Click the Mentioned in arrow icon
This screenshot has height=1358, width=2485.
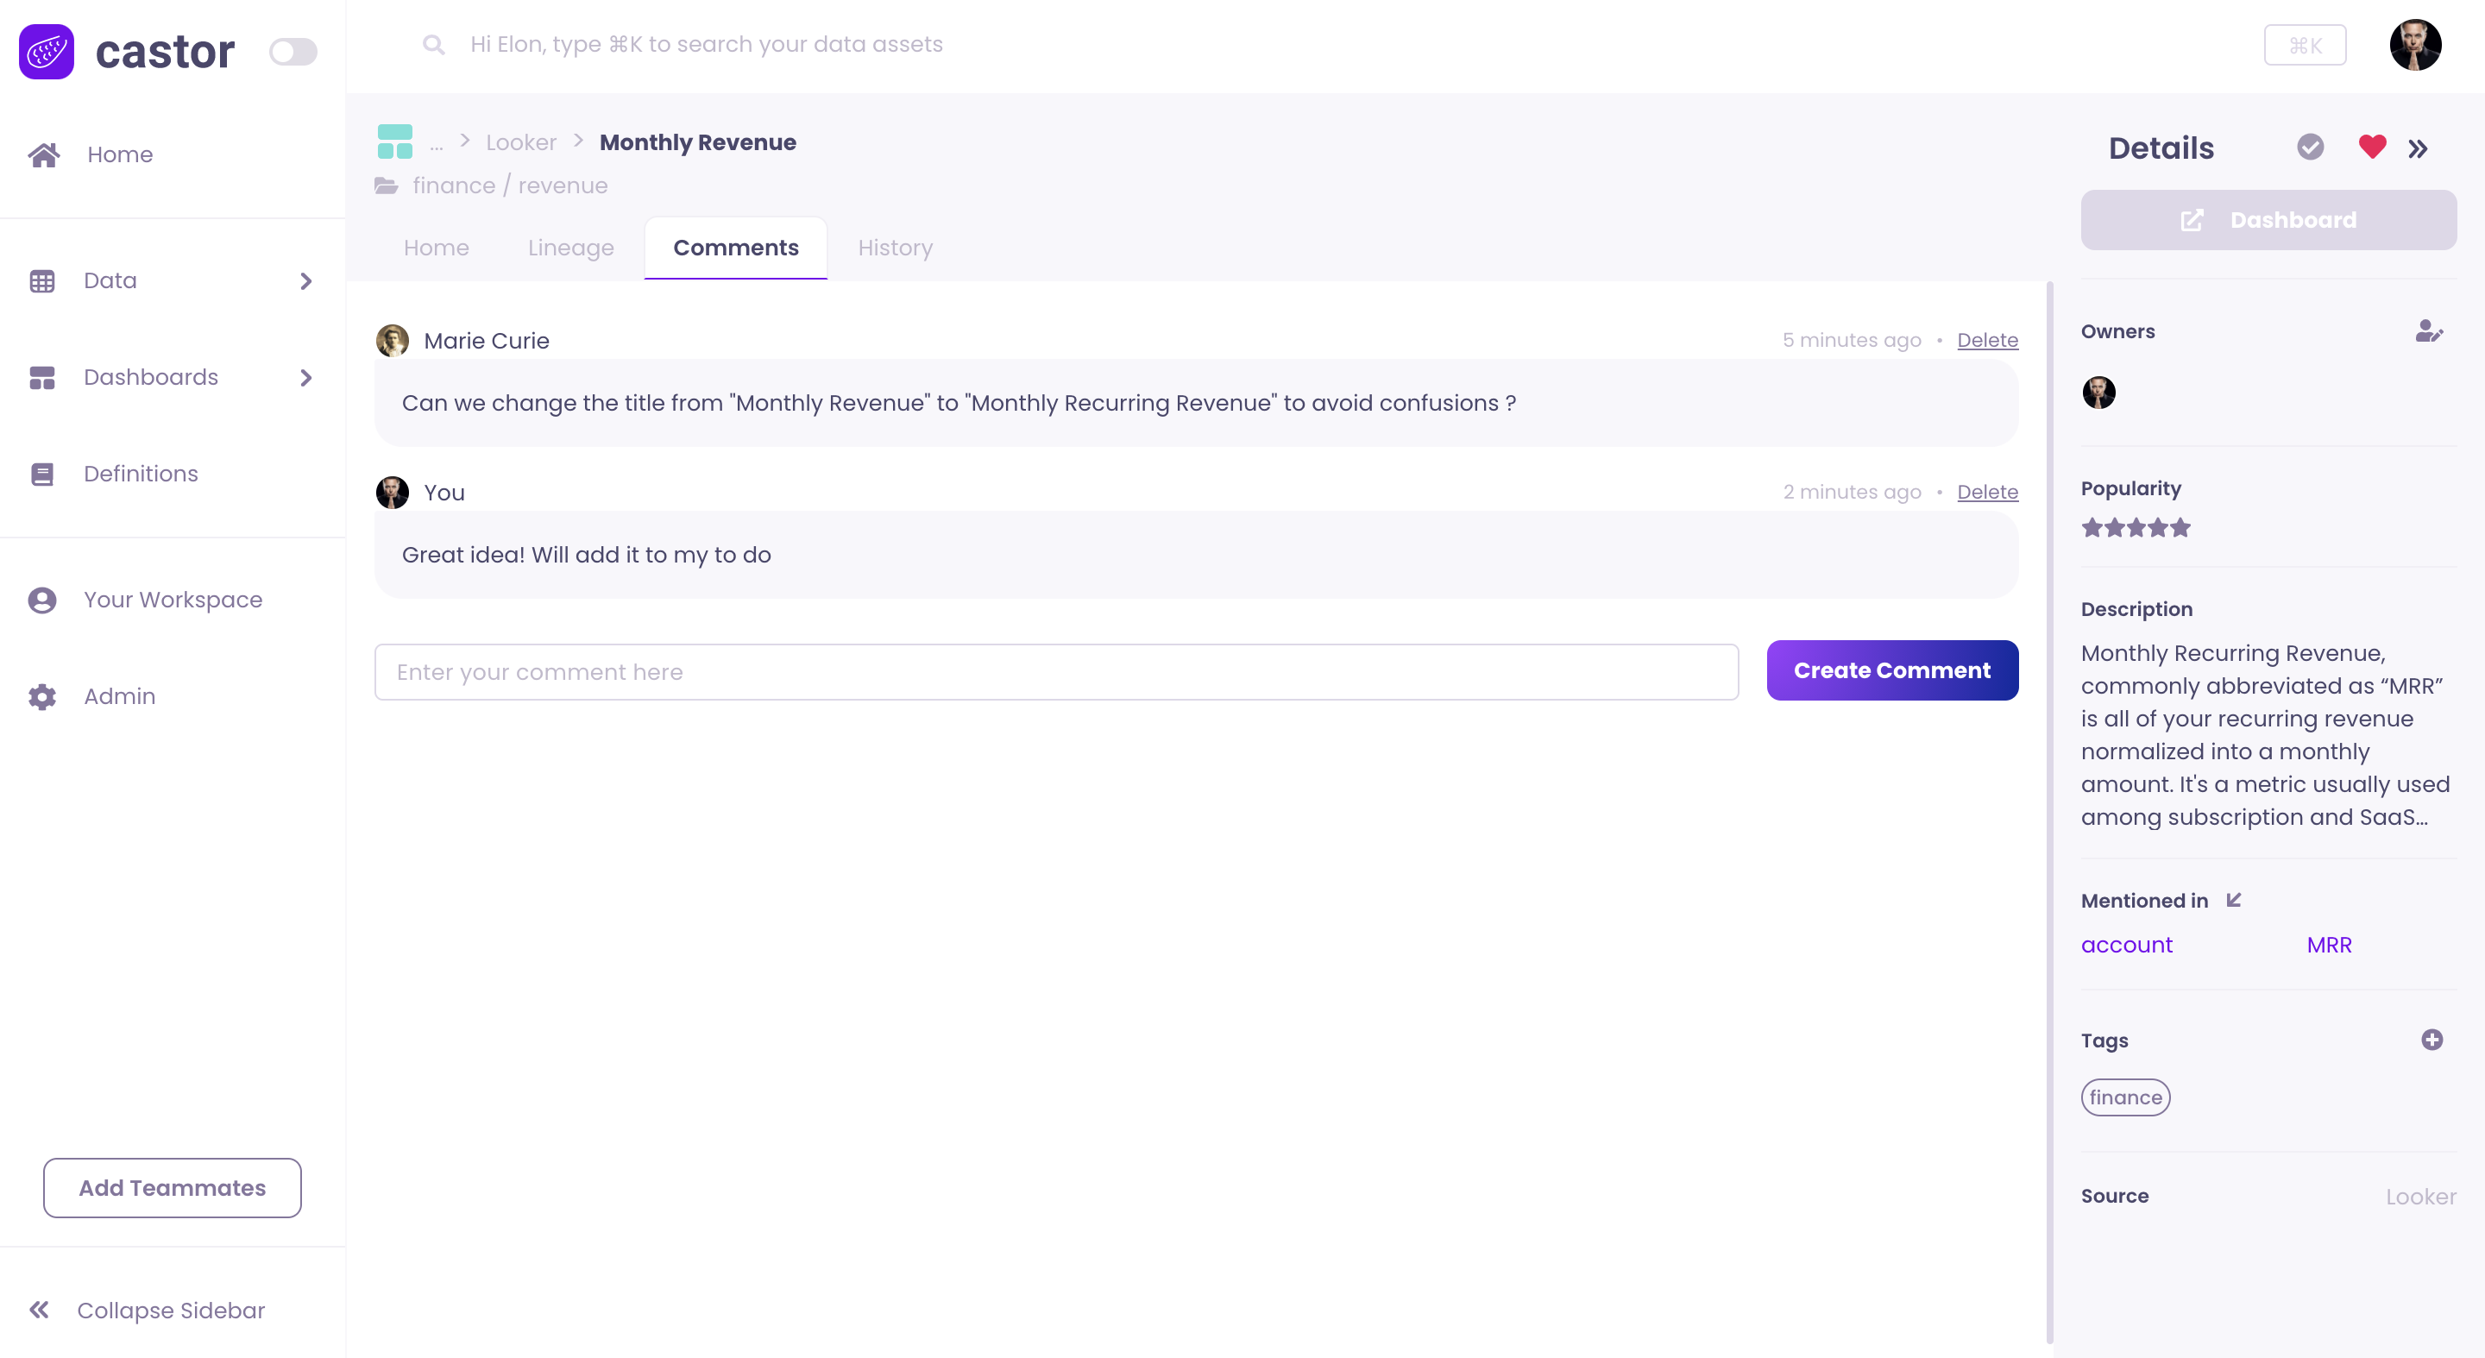2233,900
